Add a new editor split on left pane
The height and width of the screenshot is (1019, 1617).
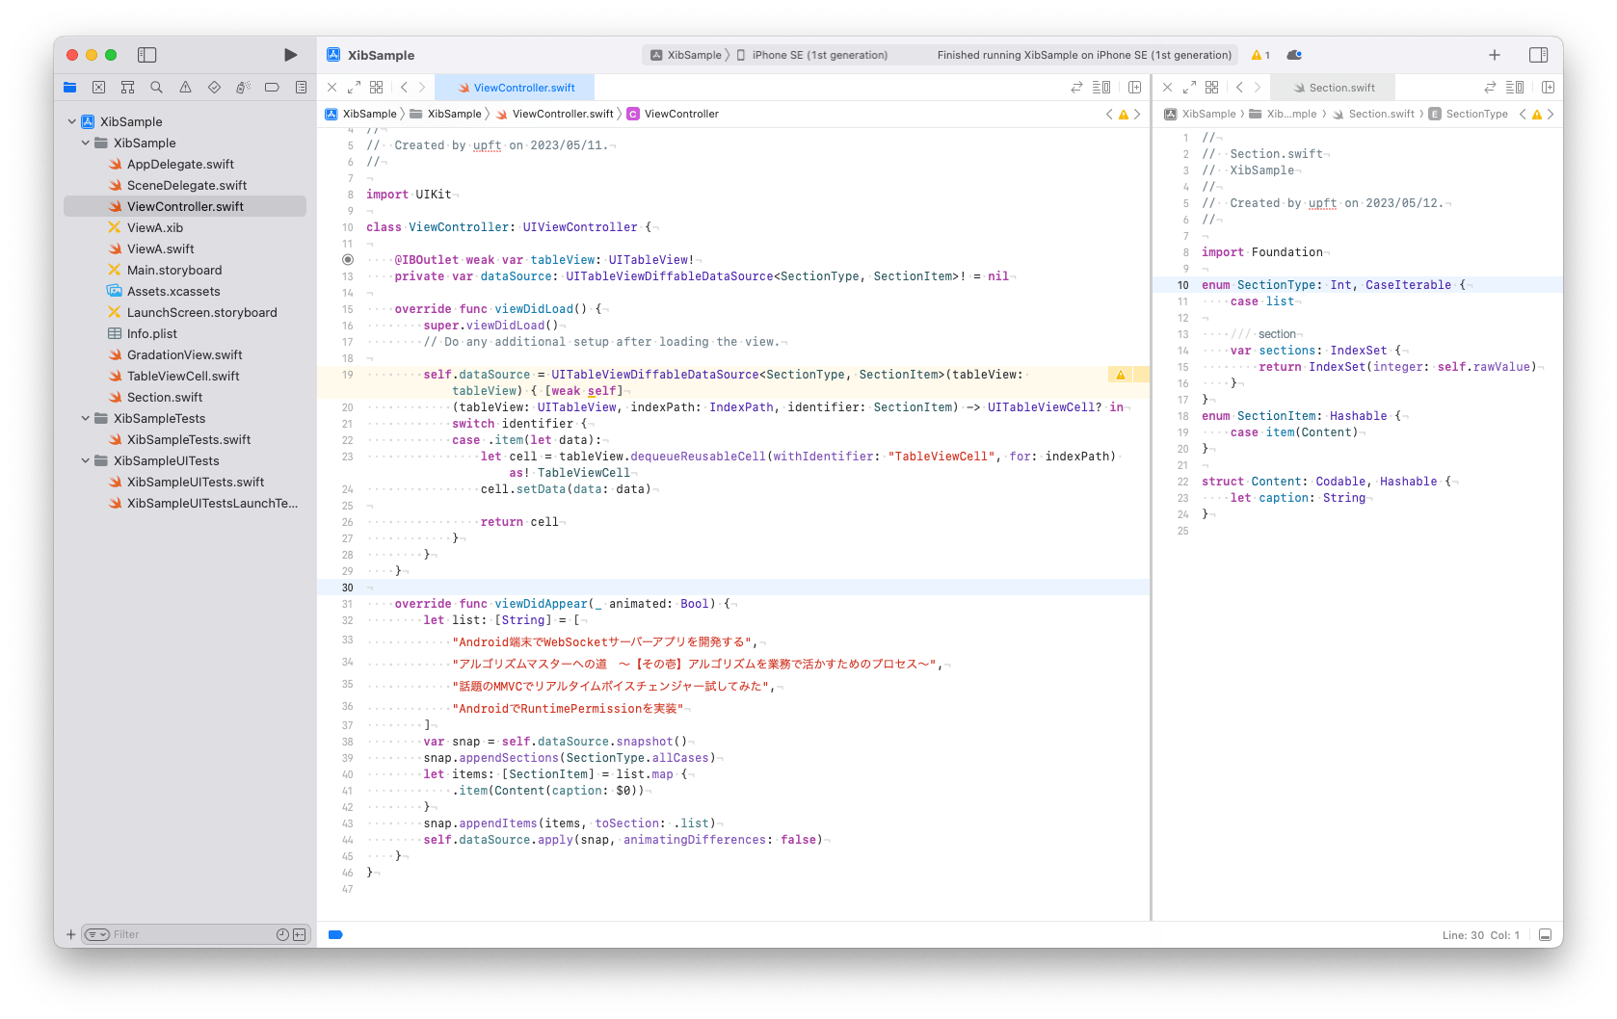[x=1135, y=88]
